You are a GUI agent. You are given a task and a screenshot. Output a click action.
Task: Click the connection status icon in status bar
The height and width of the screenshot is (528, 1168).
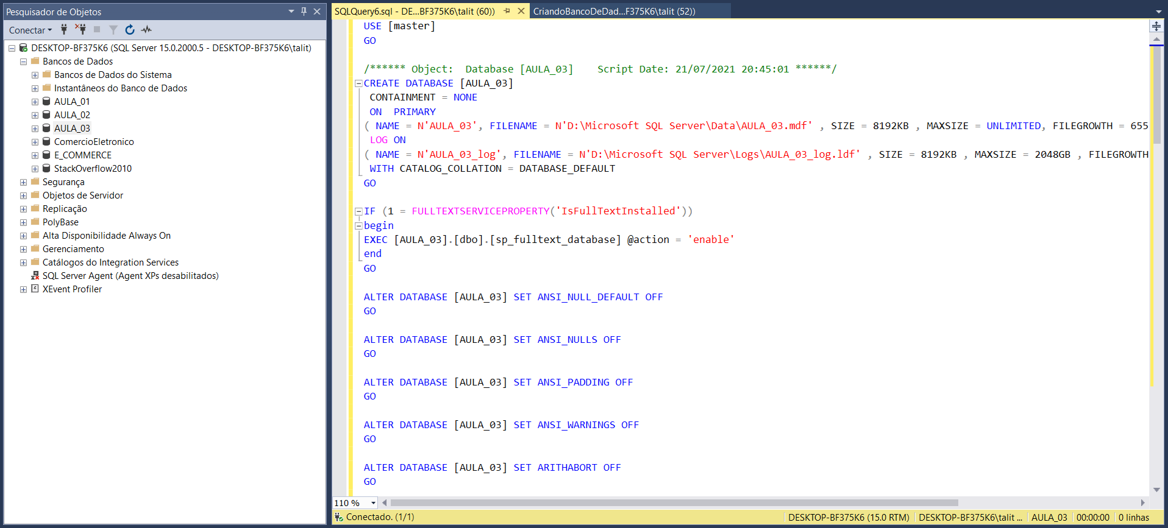[x=339, y=517]
